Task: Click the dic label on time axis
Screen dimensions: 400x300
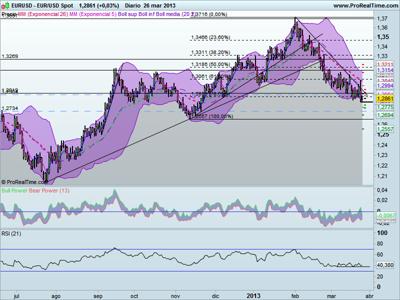Action: click(215, 296)
